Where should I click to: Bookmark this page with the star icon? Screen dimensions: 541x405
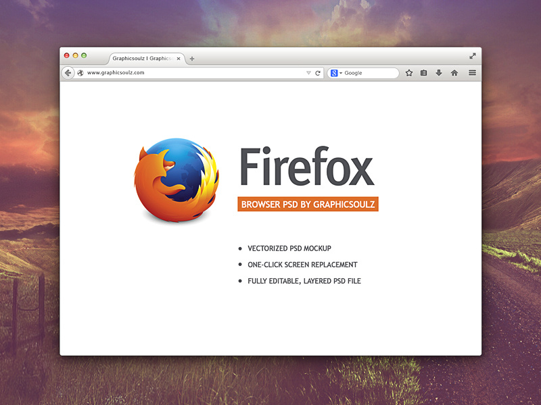(409, 73)
